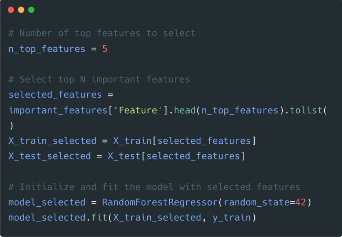
Task: Click the green maximize dot
Action: 31,10
